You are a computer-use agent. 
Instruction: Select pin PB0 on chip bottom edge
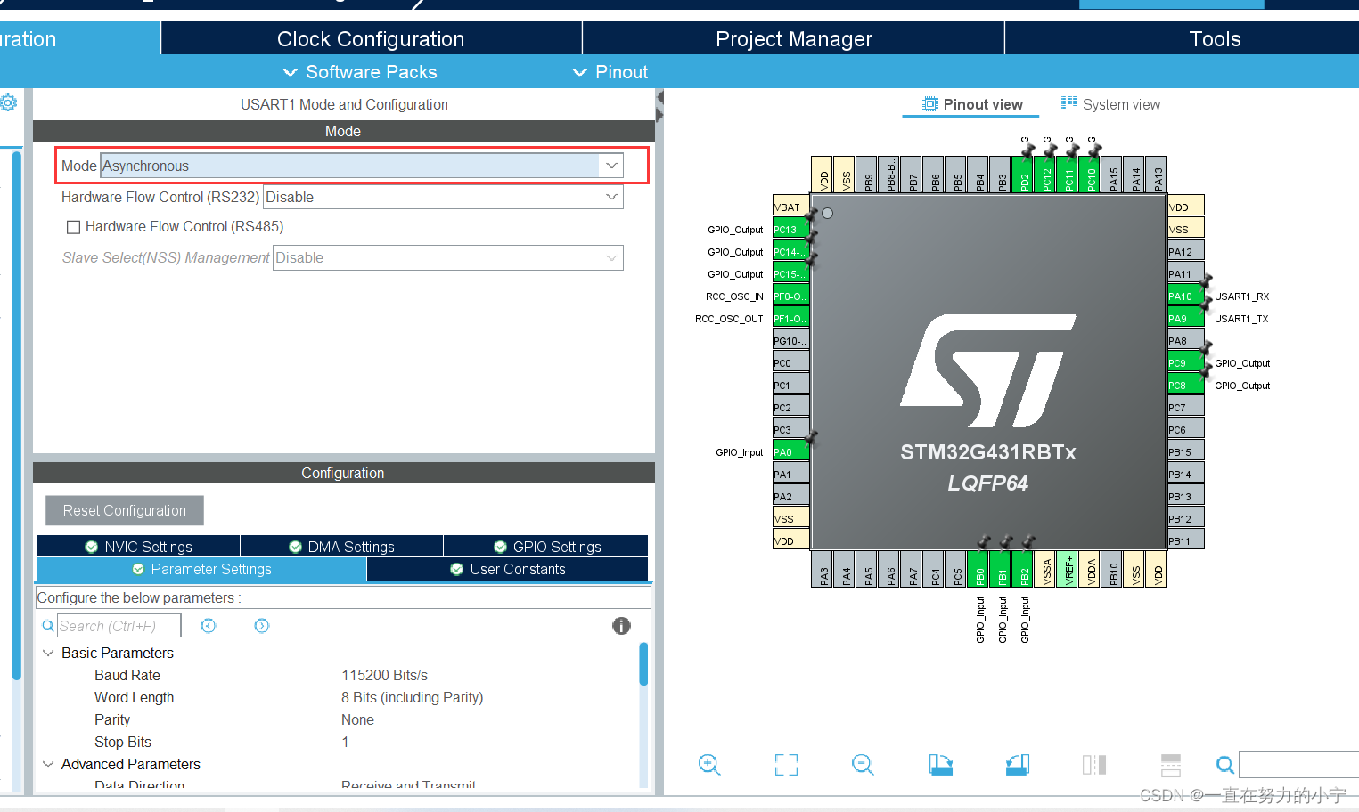(978, 570)
